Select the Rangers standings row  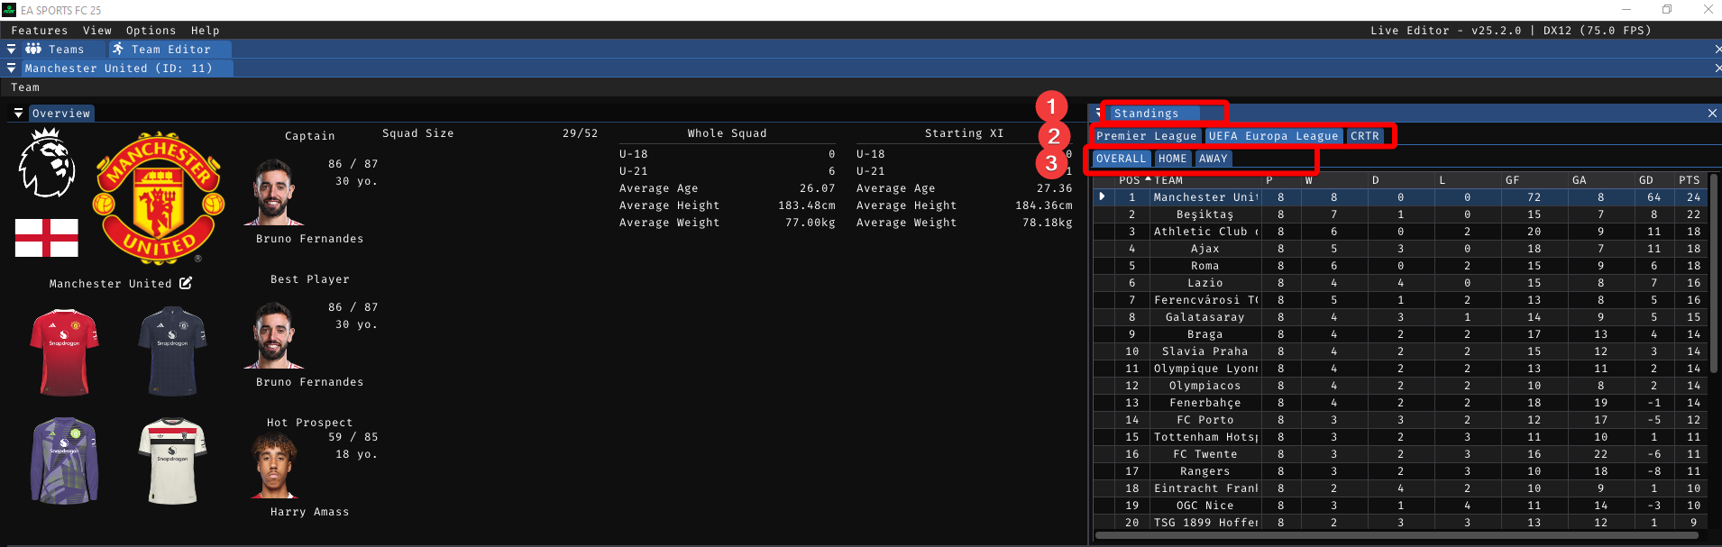click(x=1400, y=471)
